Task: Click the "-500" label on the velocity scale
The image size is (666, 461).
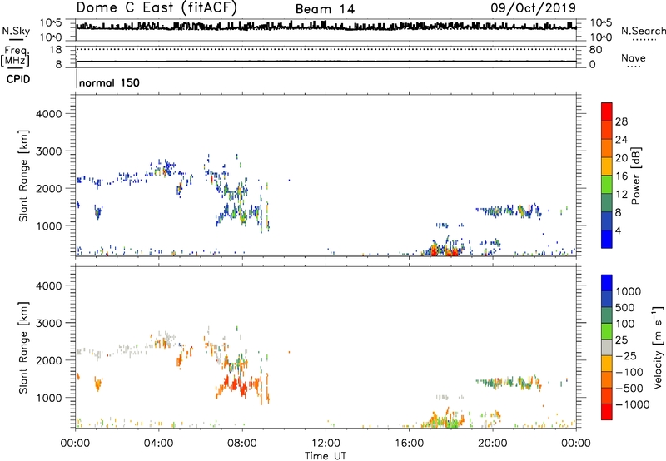Action: pyautogui.click(x=629, y=389)
